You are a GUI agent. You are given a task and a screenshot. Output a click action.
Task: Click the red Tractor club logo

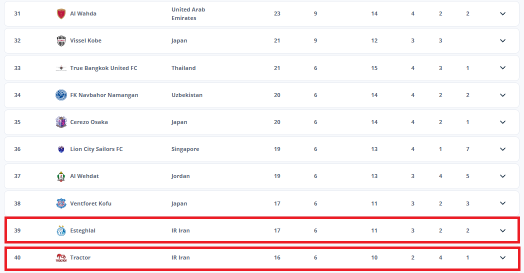click(x=61, y=257)
